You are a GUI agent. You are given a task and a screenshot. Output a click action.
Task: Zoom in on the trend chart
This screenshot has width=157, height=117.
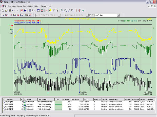click(62, 11)
